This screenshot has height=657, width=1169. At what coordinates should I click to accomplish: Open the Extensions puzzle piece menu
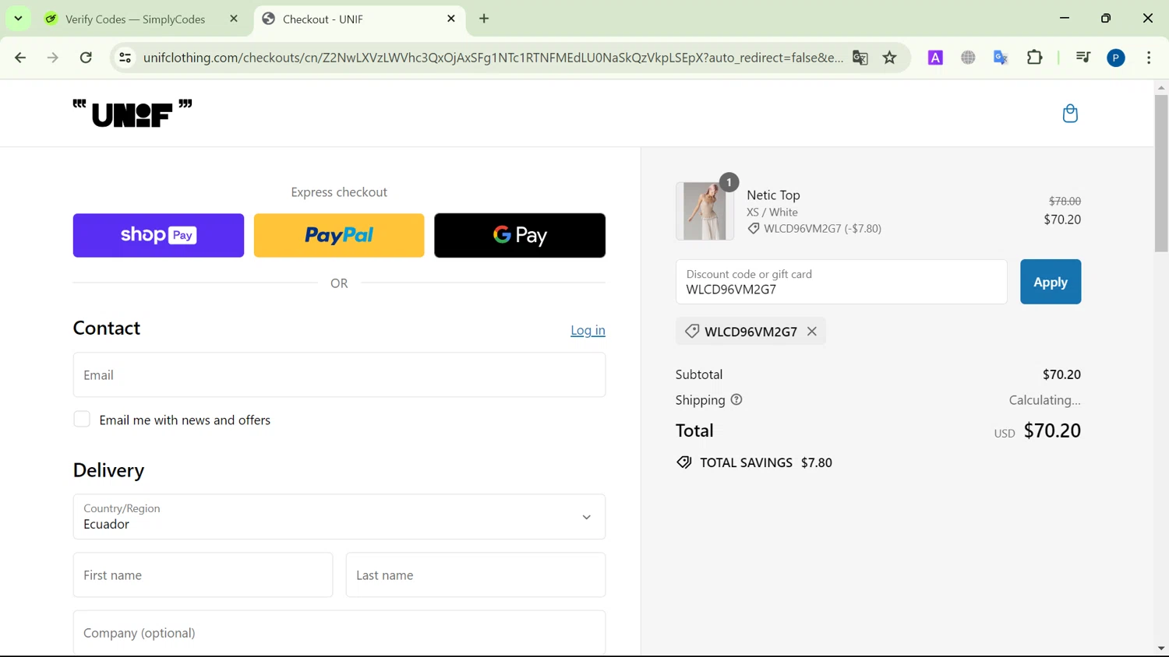coord(1035,58)
